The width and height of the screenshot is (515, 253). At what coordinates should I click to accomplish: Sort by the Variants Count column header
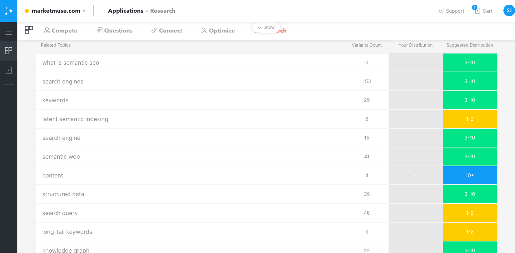(366, 45)
